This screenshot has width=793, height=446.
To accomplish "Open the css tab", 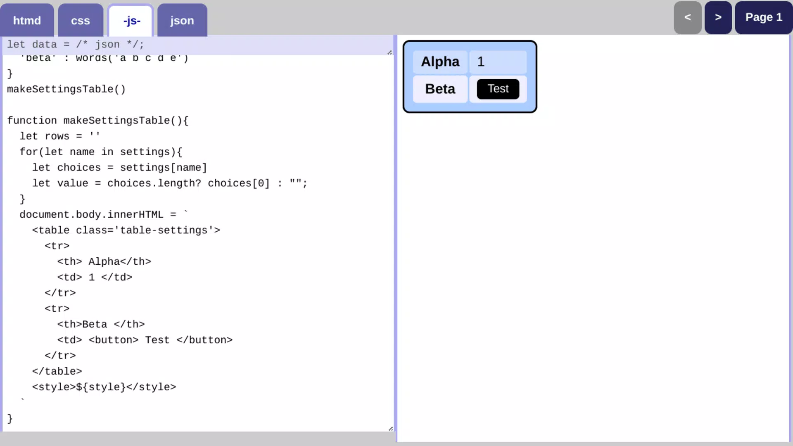I will tap(80, 20).
